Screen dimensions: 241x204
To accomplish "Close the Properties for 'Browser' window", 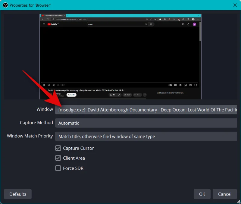I will (235, 5).
